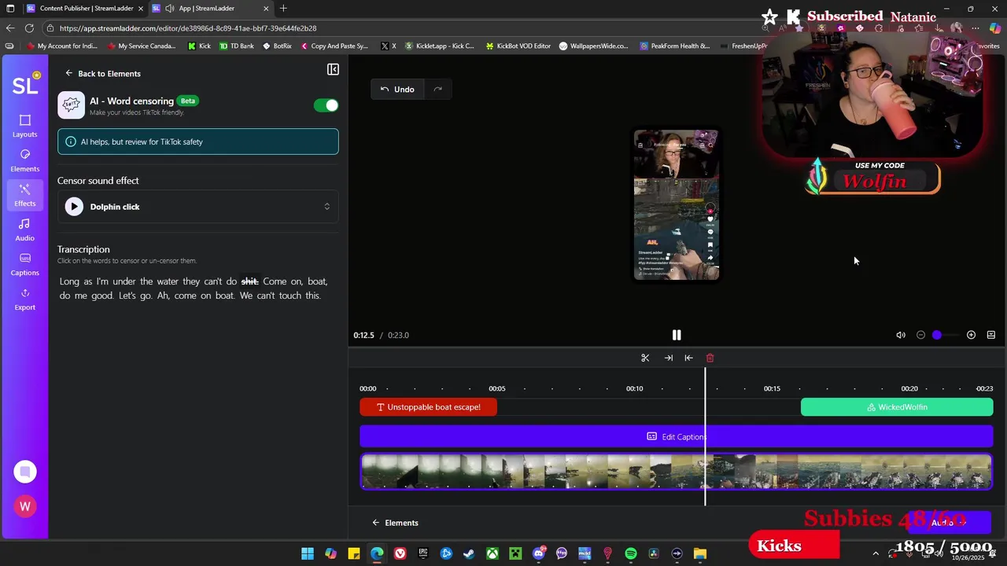This screenshot has width=1007, height=566.
Task: Open the Layouts section in sidebar
Action: click(x=24, y=126)
